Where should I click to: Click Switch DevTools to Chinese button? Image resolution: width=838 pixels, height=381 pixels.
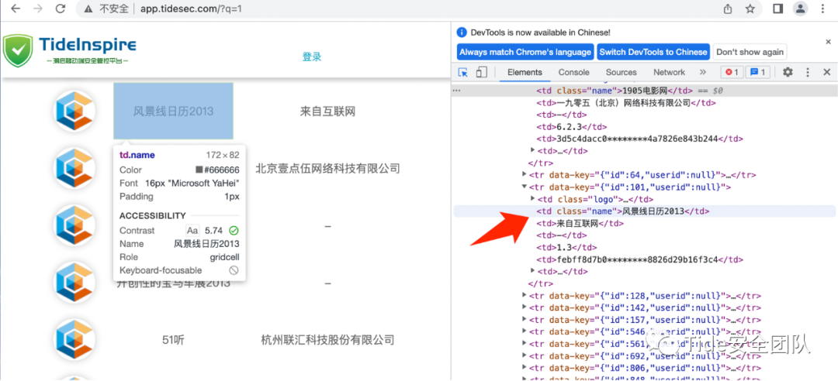tap(653, 52)
